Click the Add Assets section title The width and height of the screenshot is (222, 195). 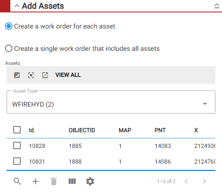coord(43,6)
